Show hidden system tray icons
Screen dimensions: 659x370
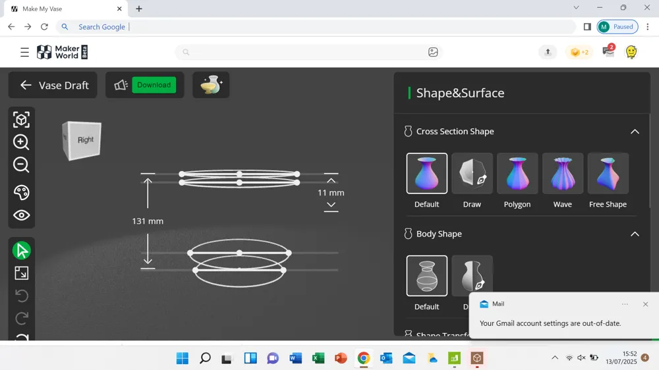[x=555, y=358]
